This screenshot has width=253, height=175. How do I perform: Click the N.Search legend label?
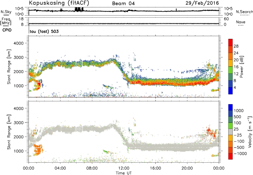[244, 12]
